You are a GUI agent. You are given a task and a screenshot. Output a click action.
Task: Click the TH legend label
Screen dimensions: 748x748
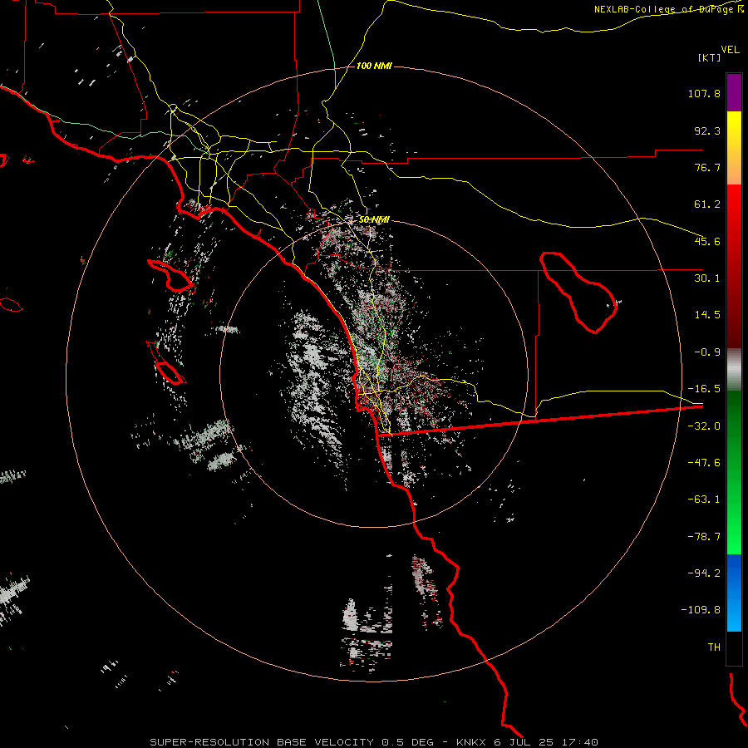(714, 647)
